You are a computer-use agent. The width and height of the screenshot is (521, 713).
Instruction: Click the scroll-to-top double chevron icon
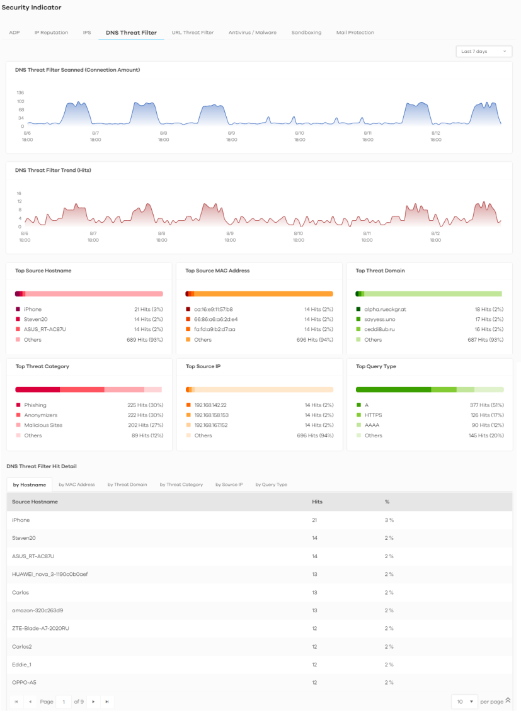tap(508, 700)
